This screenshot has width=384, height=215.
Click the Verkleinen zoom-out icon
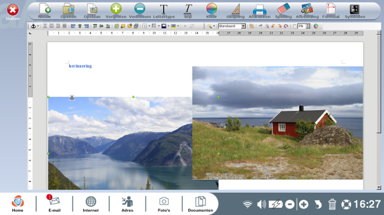(139, 11)
